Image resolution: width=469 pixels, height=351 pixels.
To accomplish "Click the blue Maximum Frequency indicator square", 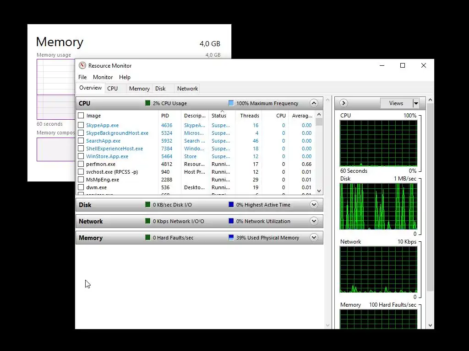I will (231, 103).
